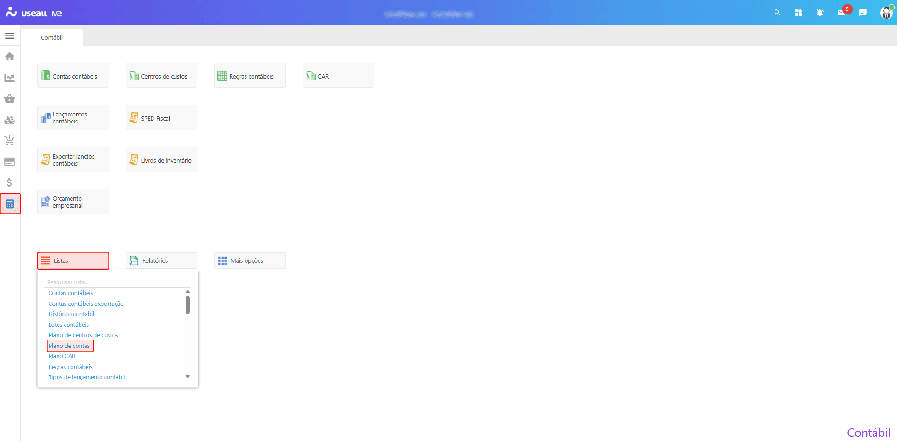Open the chart analytics sidebar icon
897x441 pixels.
tap(9, 78)
